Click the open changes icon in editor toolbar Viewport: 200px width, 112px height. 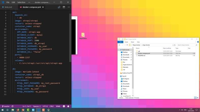pos(59,7)
